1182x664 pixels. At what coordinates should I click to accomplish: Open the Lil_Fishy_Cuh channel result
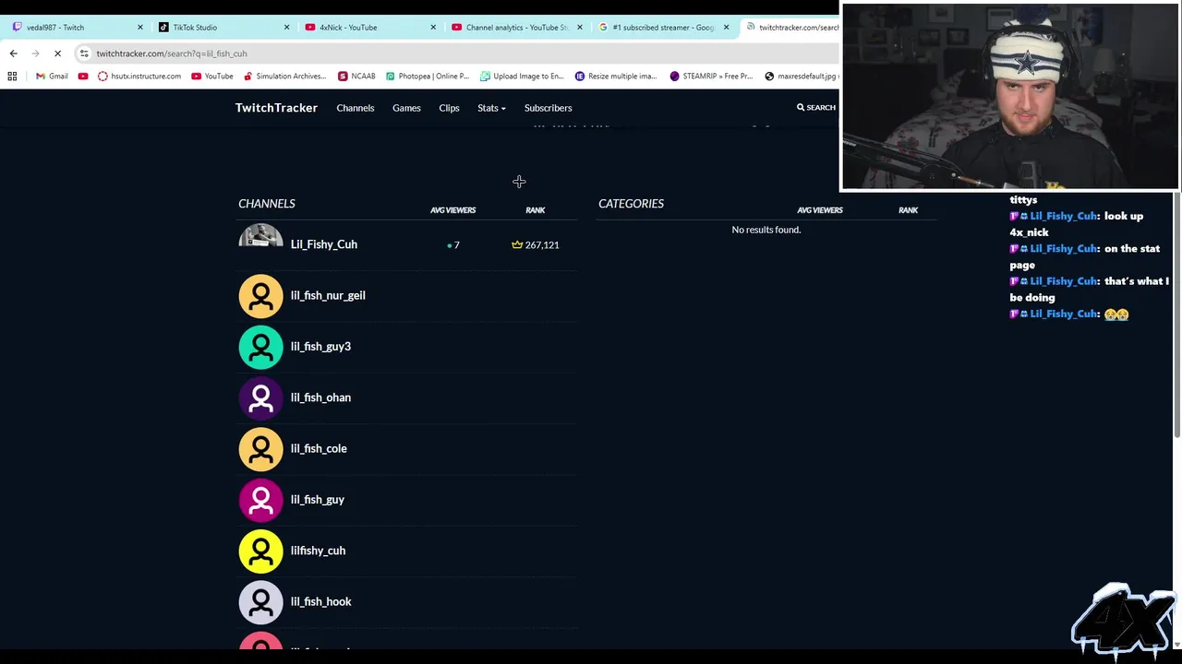(x=323, y=244)
